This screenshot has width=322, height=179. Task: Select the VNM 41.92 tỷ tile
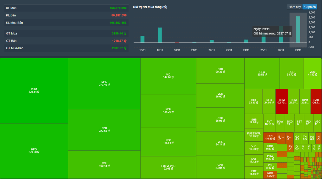click(312, 73)
